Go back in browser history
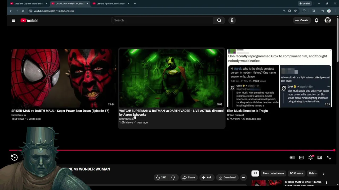 (x=11, y=11)
